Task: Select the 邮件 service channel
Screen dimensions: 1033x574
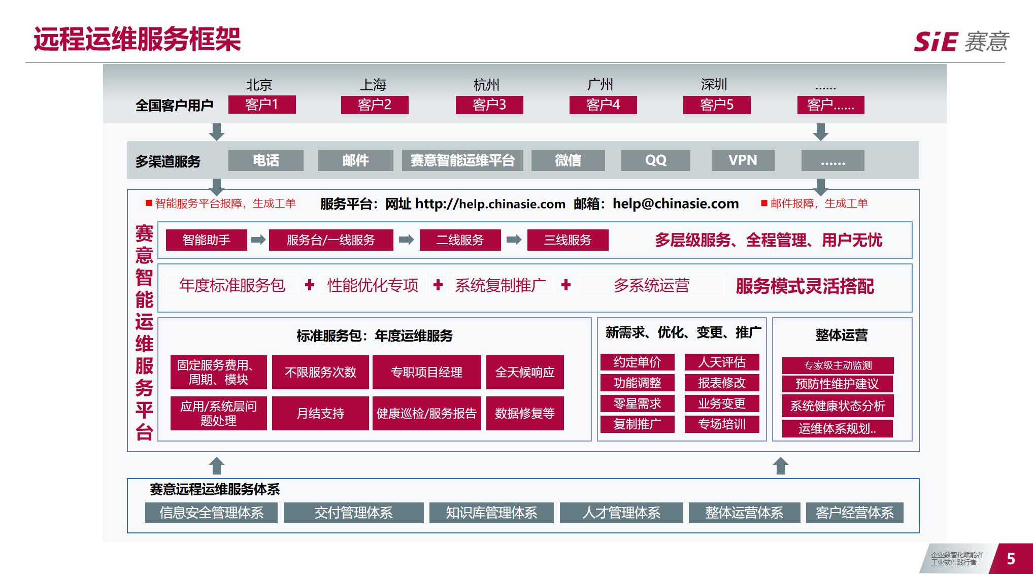Action: (x=355, y=160)
